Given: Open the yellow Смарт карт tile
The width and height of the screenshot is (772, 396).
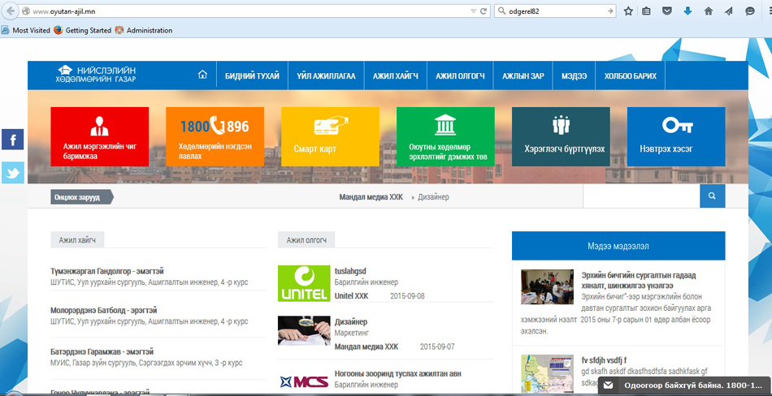Looking at the screenshot, I should click(x=330, y=136).
